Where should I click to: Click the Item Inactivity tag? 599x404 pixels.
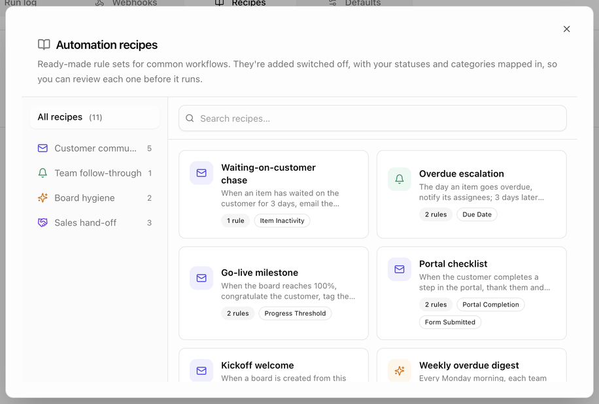click(282, 221)
